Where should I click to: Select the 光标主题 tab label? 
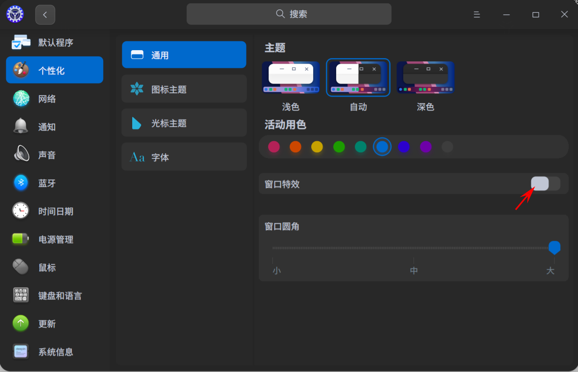(169, 123)
